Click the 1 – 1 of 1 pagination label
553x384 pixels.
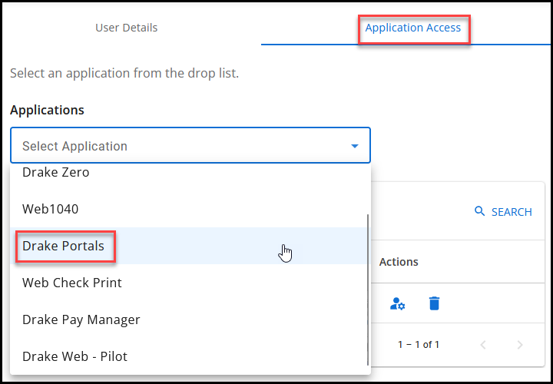(419, 345)
